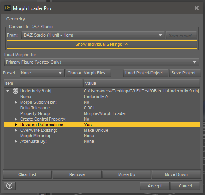This screenshot has height=195, width=205.
Task: Open the From units dropdown
Action: click(93, 35)
